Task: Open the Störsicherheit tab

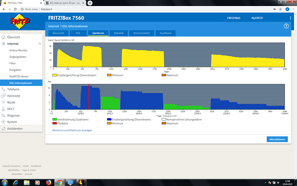Action: [x=142, y=33]
